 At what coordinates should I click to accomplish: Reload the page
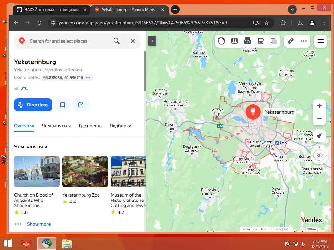[x=39, y=23]
